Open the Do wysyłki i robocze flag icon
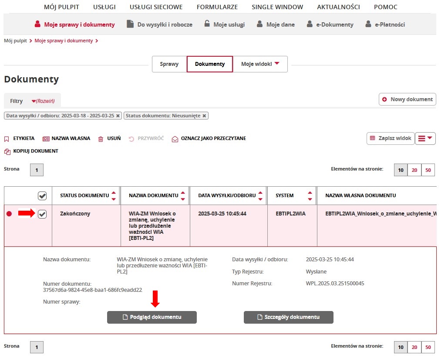448x359 pixels. tap(130, 24)
